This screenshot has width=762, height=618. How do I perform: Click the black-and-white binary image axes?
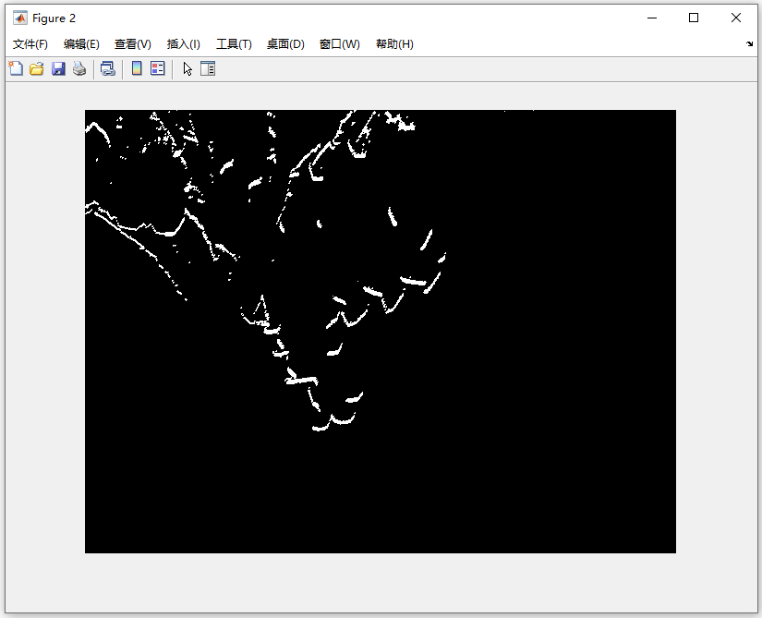(380, 332)
